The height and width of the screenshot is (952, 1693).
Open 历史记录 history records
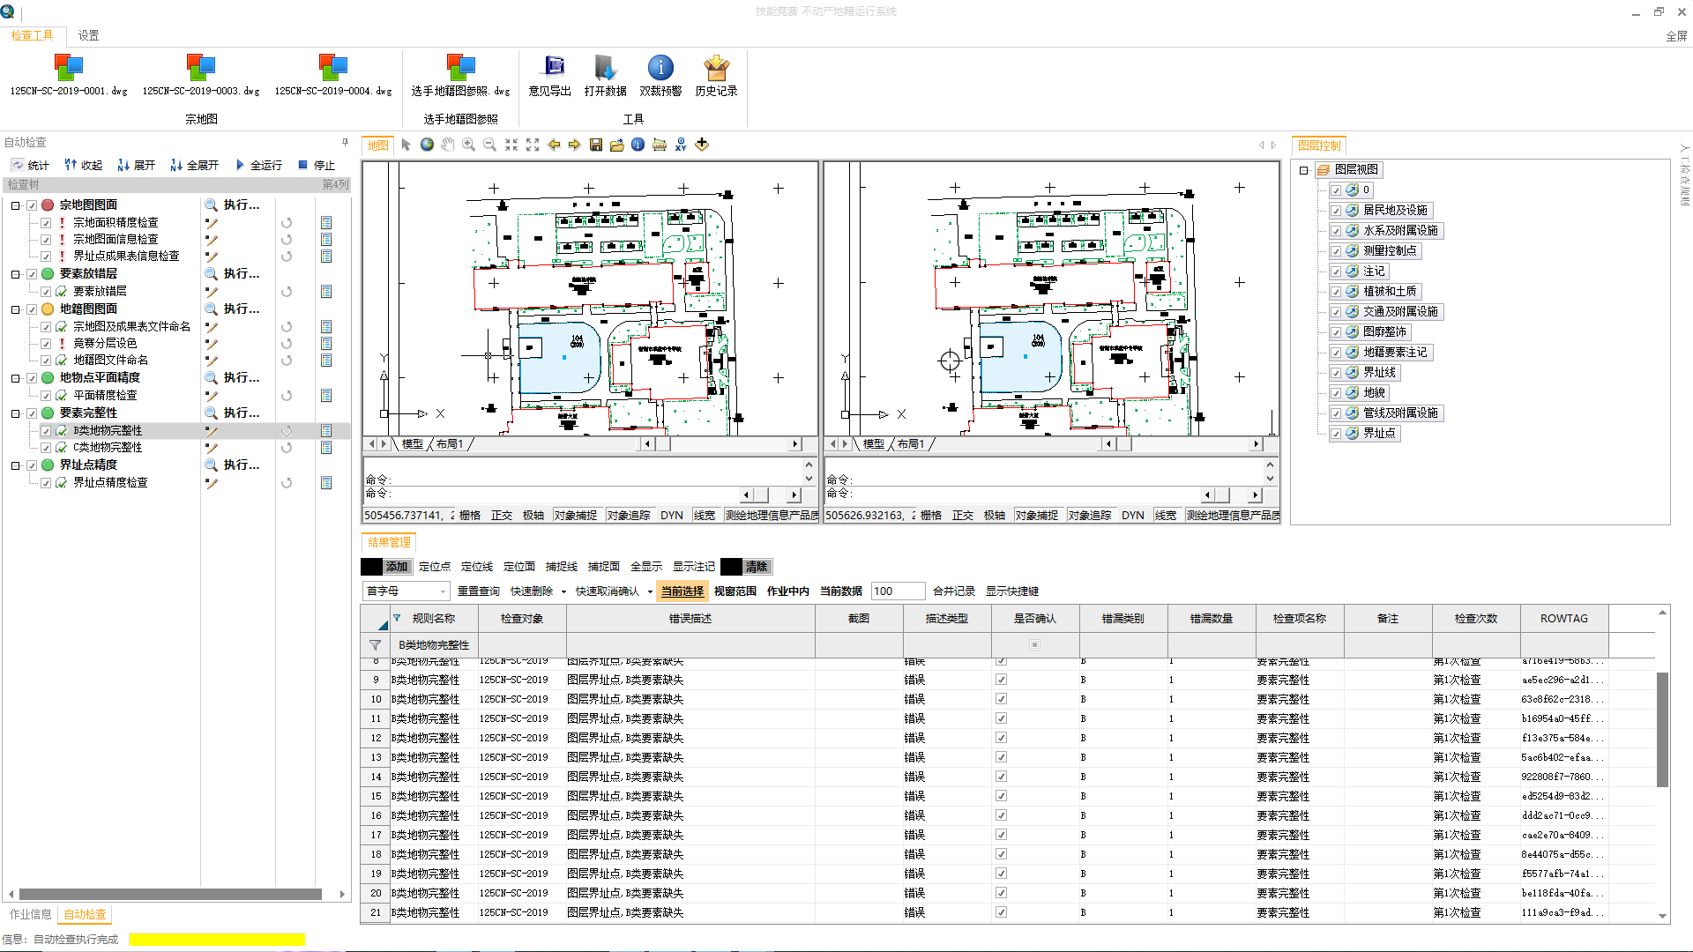coord(716,75)
